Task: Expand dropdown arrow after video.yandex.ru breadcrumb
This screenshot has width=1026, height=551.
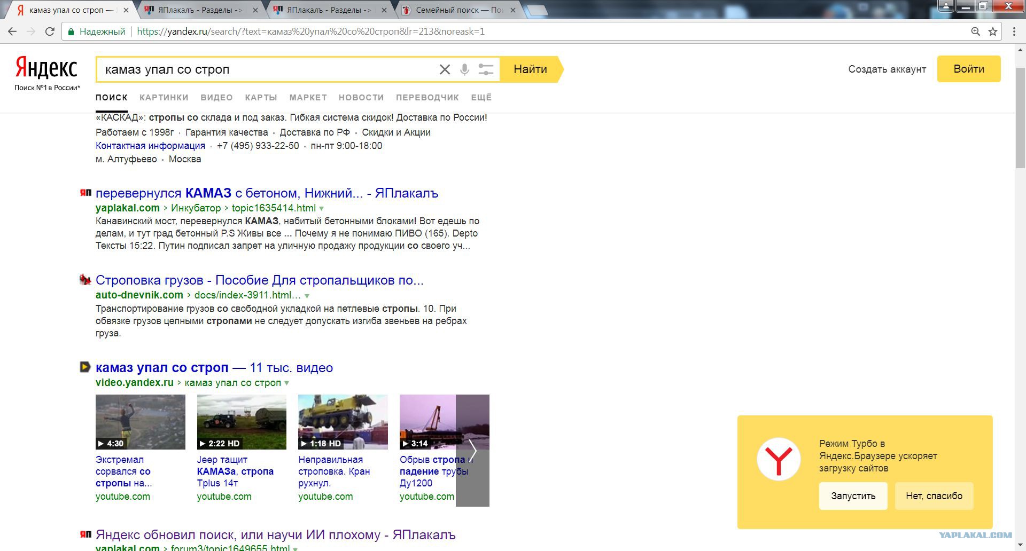Action: 287,383
